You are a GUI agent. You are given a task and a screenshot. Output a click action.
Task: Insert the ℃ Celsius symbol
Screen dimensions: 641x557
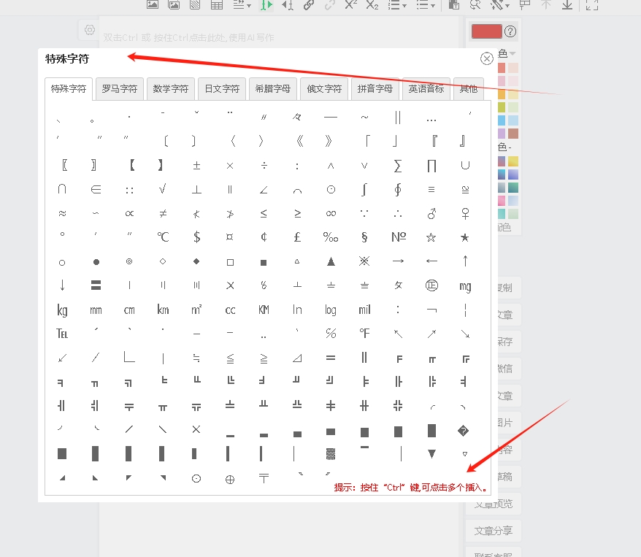[163, 237]
